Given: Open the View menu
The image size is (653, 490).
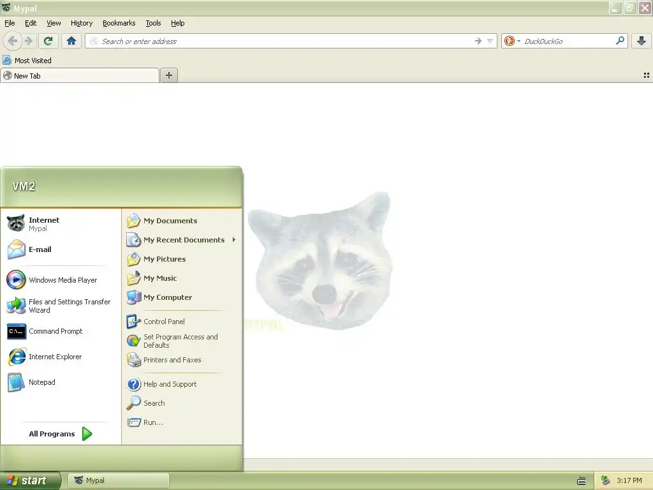Looking at the screenshot, I should pyautogui.click(x=54, y=23).
